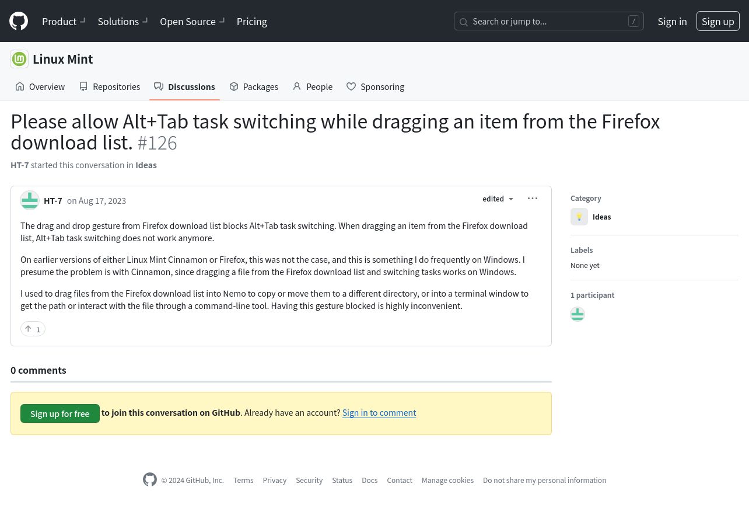Click HT-7's avatar beside the post

tap(30, 200)
